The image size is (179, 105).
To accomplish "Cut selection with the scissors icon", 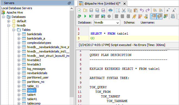I will (x=124, y=10).
